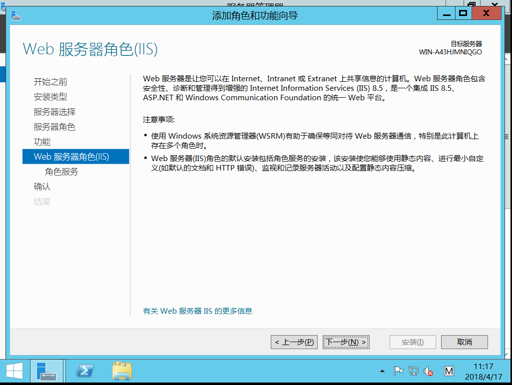Go to 确认 step
Viewport: 512px width, 385px height.
pyautogui.click(x=42, y=187)
